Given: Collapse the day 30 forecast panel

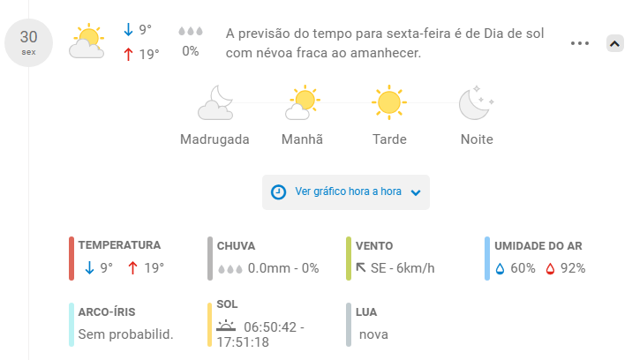Looking at the screenshot, I should [x=614, y=43].
